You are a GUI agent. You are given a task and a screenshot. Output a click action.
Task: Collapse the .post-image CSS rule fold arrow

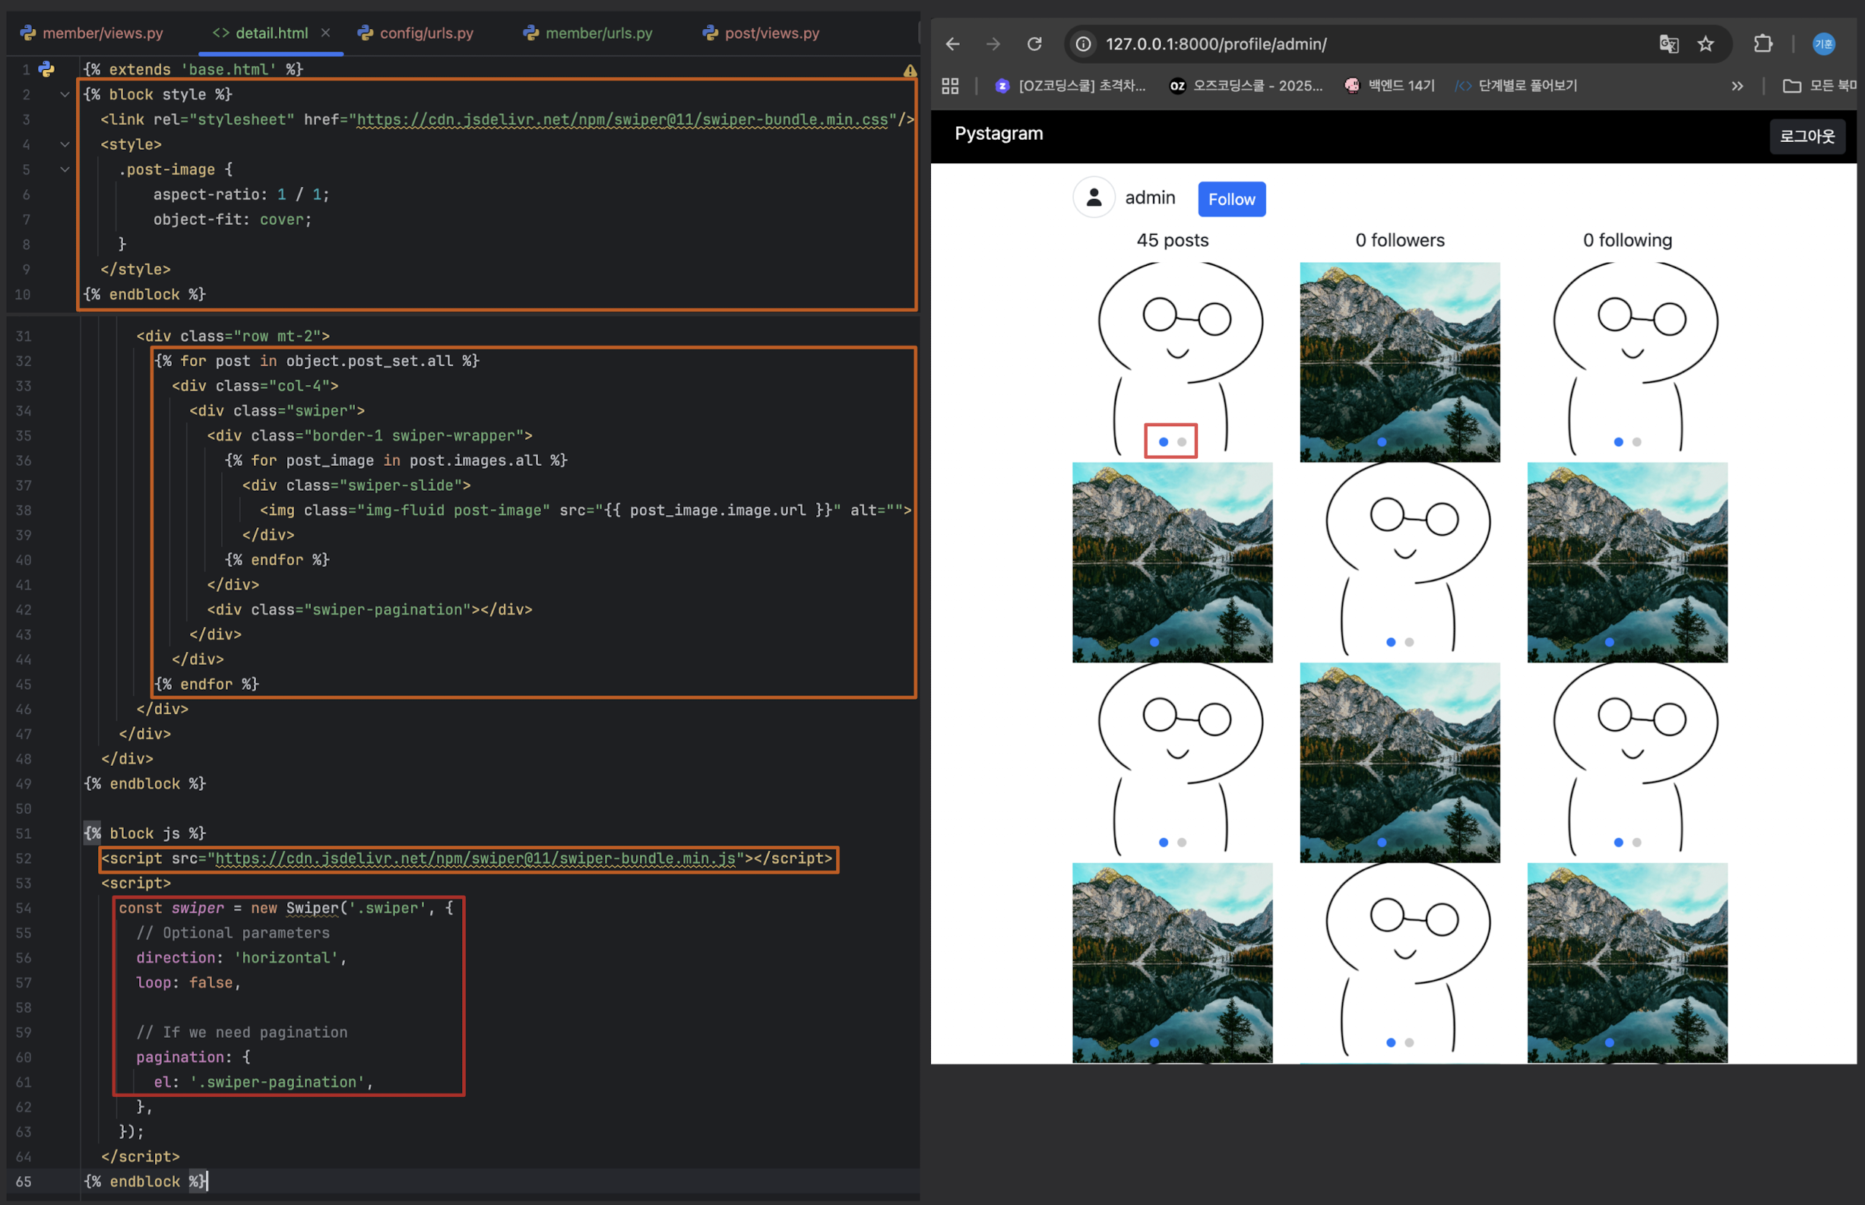(x=65, y=169)
